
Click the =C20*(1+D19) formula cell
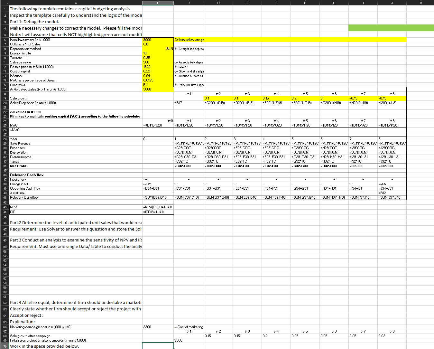click(218, 103)
